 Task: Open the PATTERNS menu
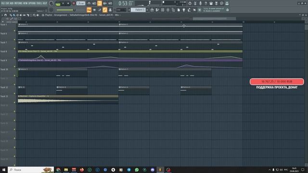[18, 3]
